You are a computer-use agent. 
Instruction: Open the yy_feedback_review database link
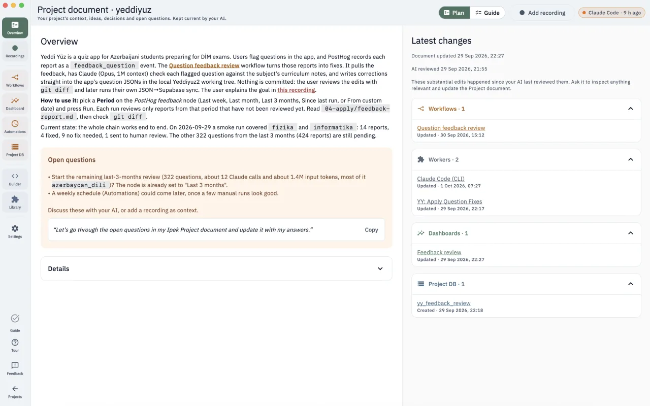click(444, 303)
